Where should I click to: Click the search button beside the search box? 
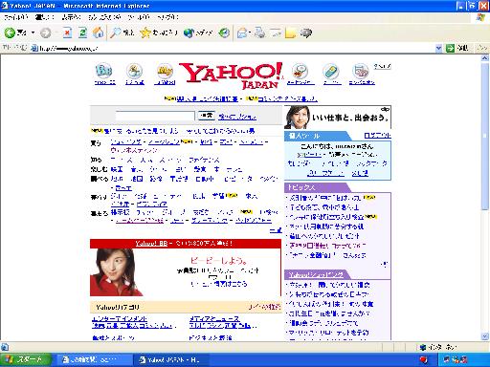(x=207, y=116)
